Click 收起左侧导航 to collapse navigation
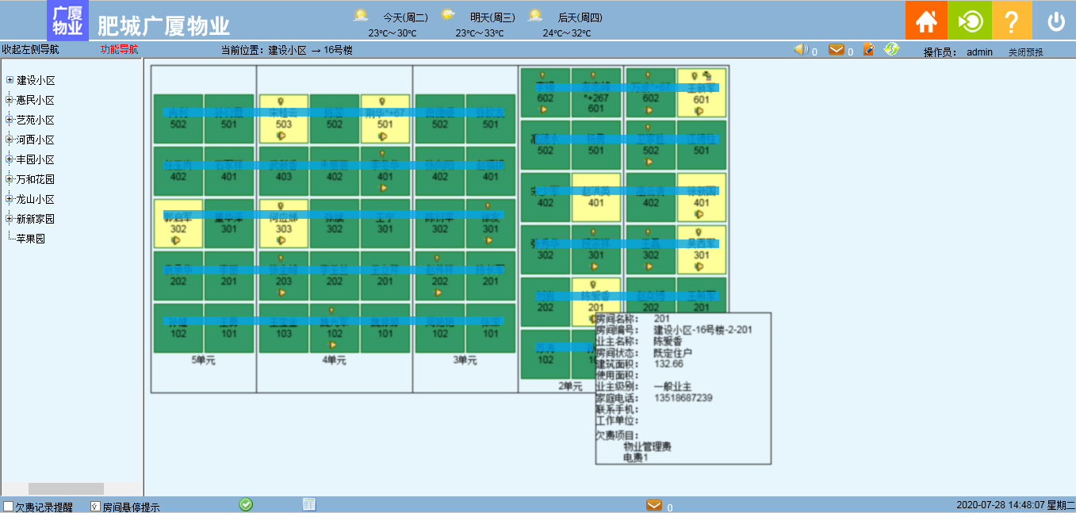The image size is (1076, 513). coord(30,49)
